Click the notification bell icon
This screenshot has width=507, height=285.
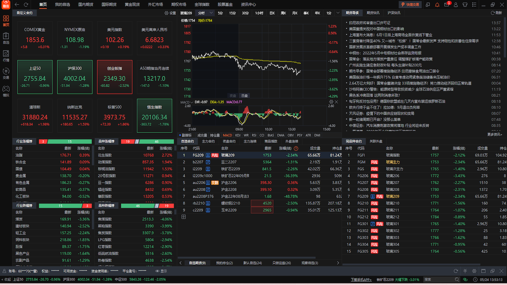click(x=437, y=4)
